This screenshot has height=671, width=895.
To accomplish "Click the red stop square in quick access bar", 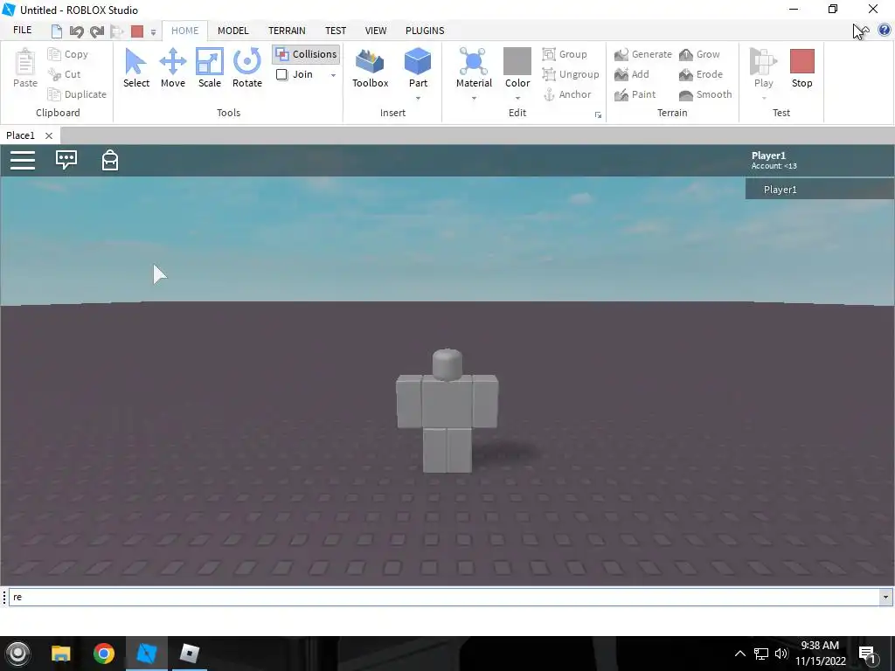I will 137,31.
